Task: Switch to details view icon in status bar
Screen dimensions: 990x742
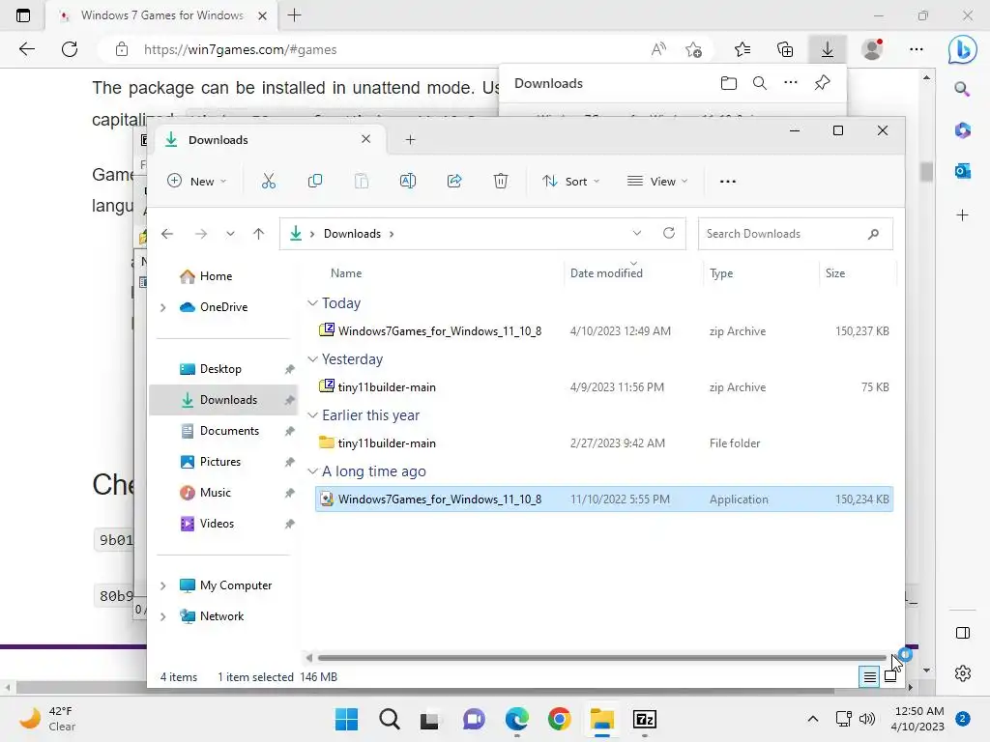Action: [869, 677]
